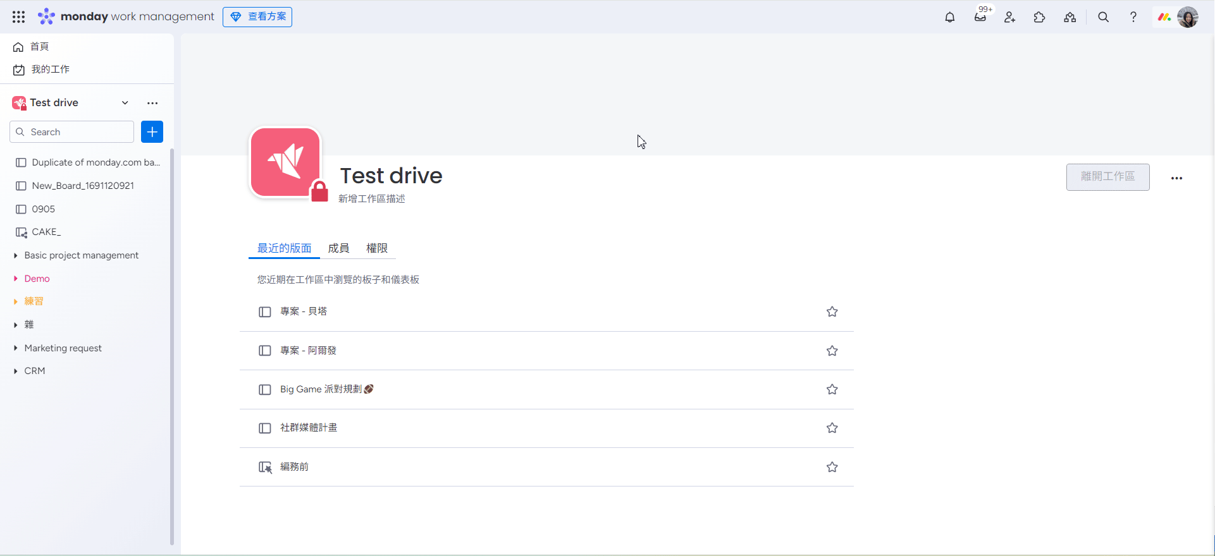1215x556 pixels.
Task: Open the inbox with 99+ badge
Action: (980, 17)
